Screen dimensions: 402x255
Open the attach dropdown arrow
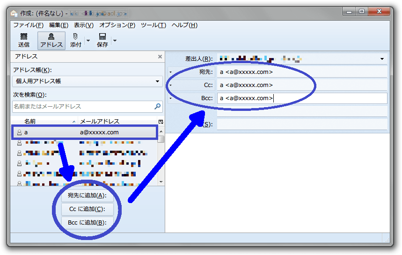click(x=88, y=41)
